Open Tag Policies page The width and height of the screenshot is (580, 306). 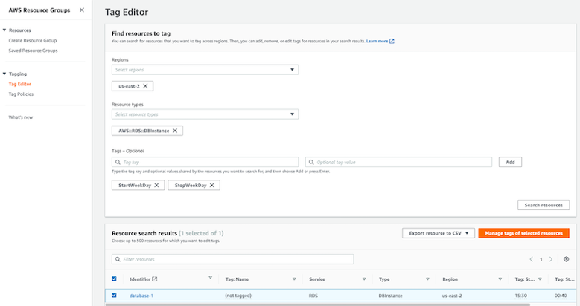21,94
